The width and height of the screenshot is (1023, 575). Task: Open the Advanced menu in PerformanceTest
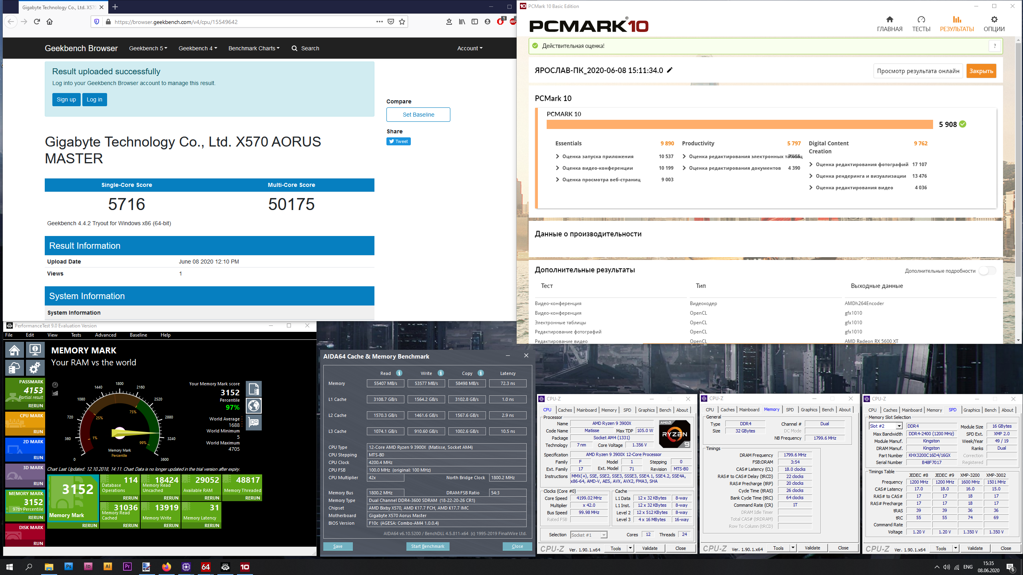click(105, 335)
